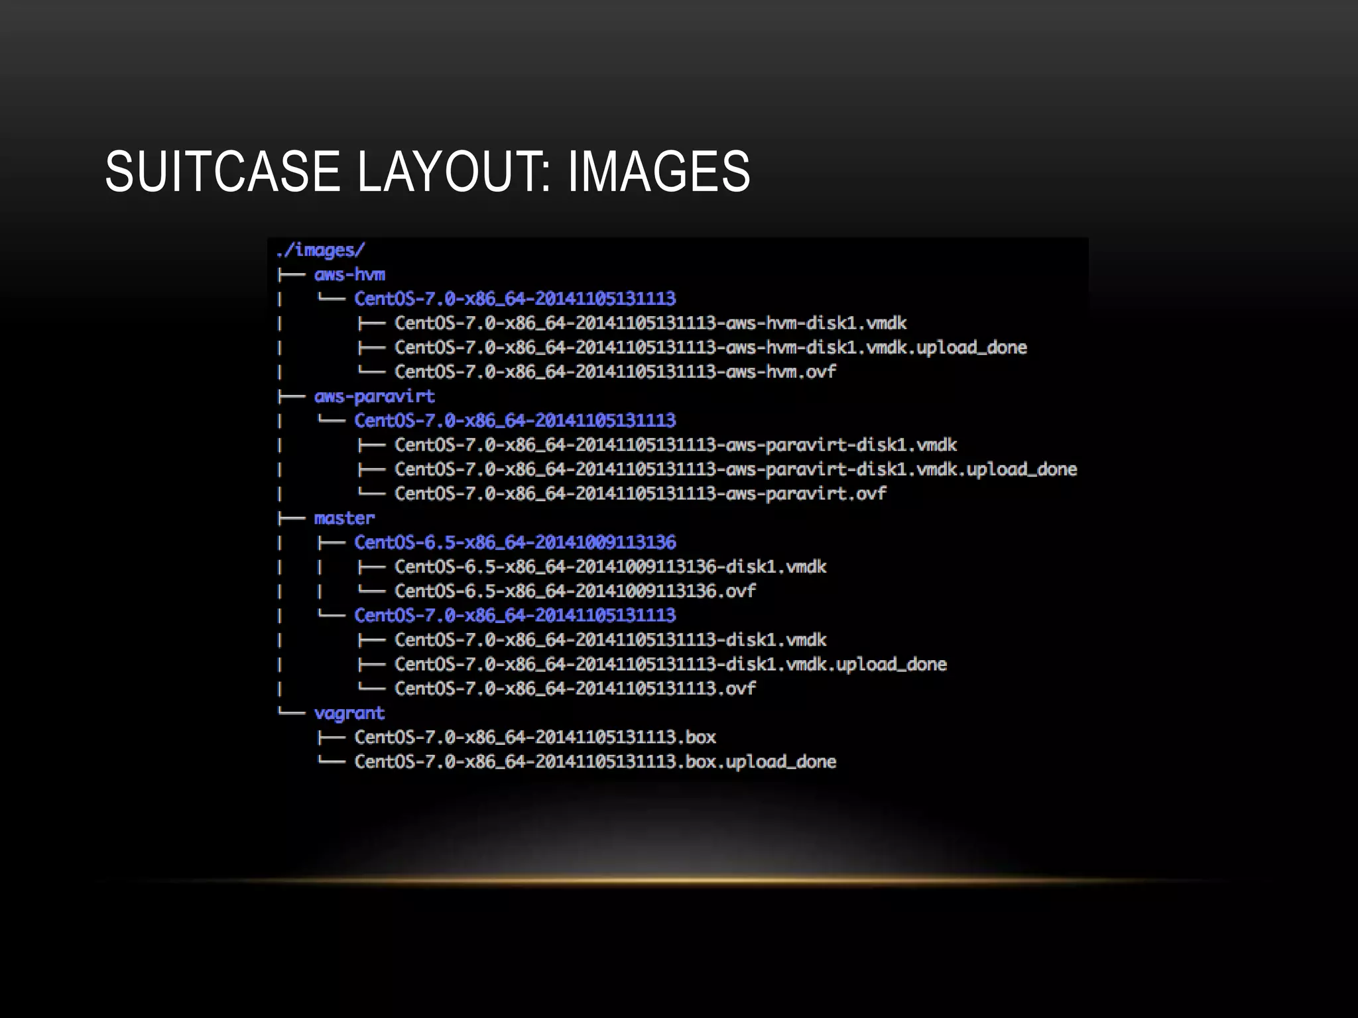
Task: Select folder "CentOS-6.5-x86_64-20141009113136"
Action: [x=515, y=543]
